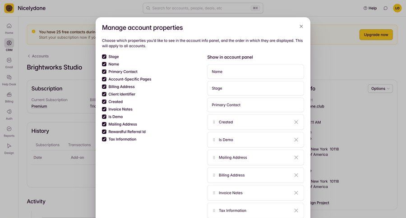The image size is (406, 218).
Task: Uncheck the Stage property checkbox
Action: 104,57
